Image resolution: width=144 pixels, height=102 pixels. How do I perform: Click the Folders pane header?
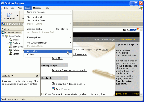tap(12, 29)
